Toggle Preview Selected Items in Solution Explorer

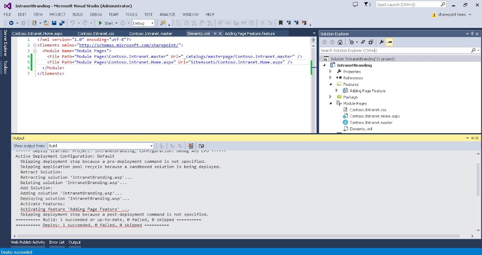389,42
